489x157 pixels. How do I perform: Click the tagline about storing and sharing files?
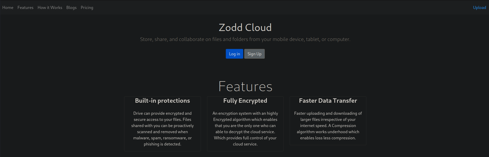[245, 39]
